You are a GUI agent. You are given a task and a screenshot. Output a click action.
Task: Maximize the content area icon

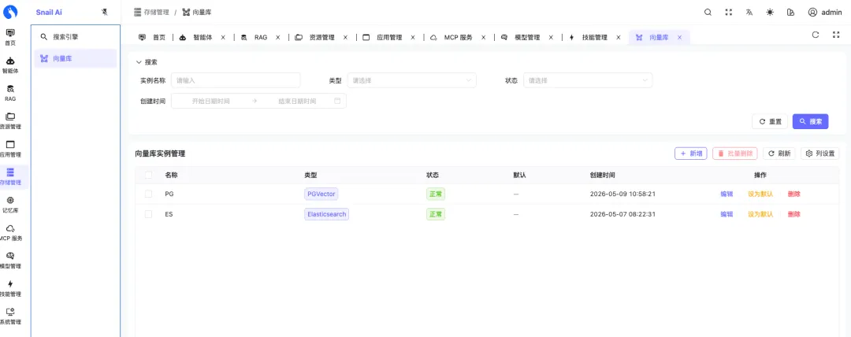[x=836, y=35]
